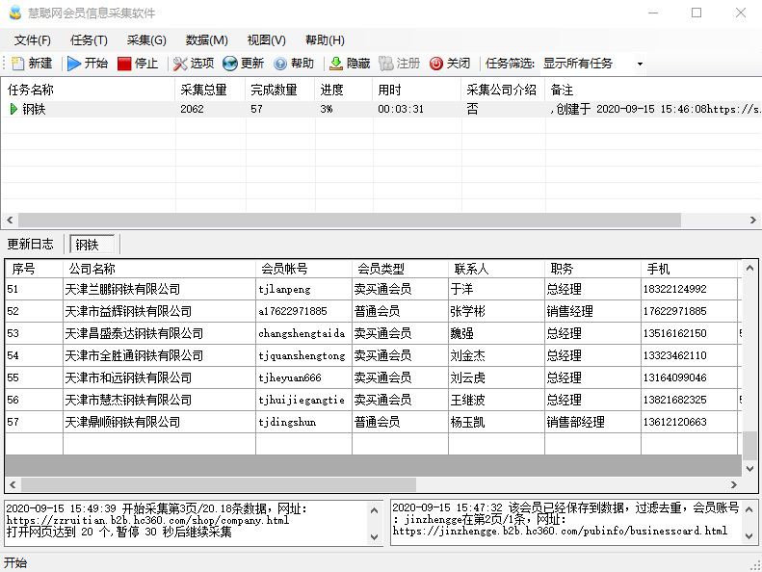
Task: Switch to the 更新日志 tab
Action: (x=30, y=244)
